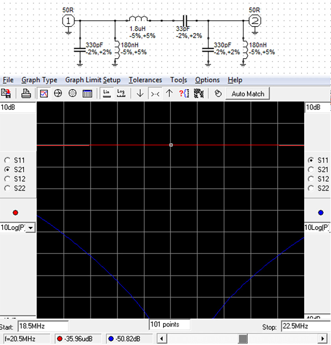Click the -50.82dB blue readout
The image size is (331, 345).
[x=129, y=339]
